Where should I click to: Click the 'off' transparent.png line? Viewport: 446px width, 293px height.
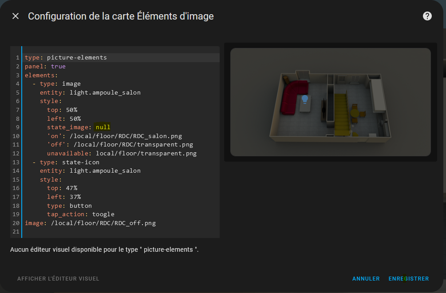(120, 145)
